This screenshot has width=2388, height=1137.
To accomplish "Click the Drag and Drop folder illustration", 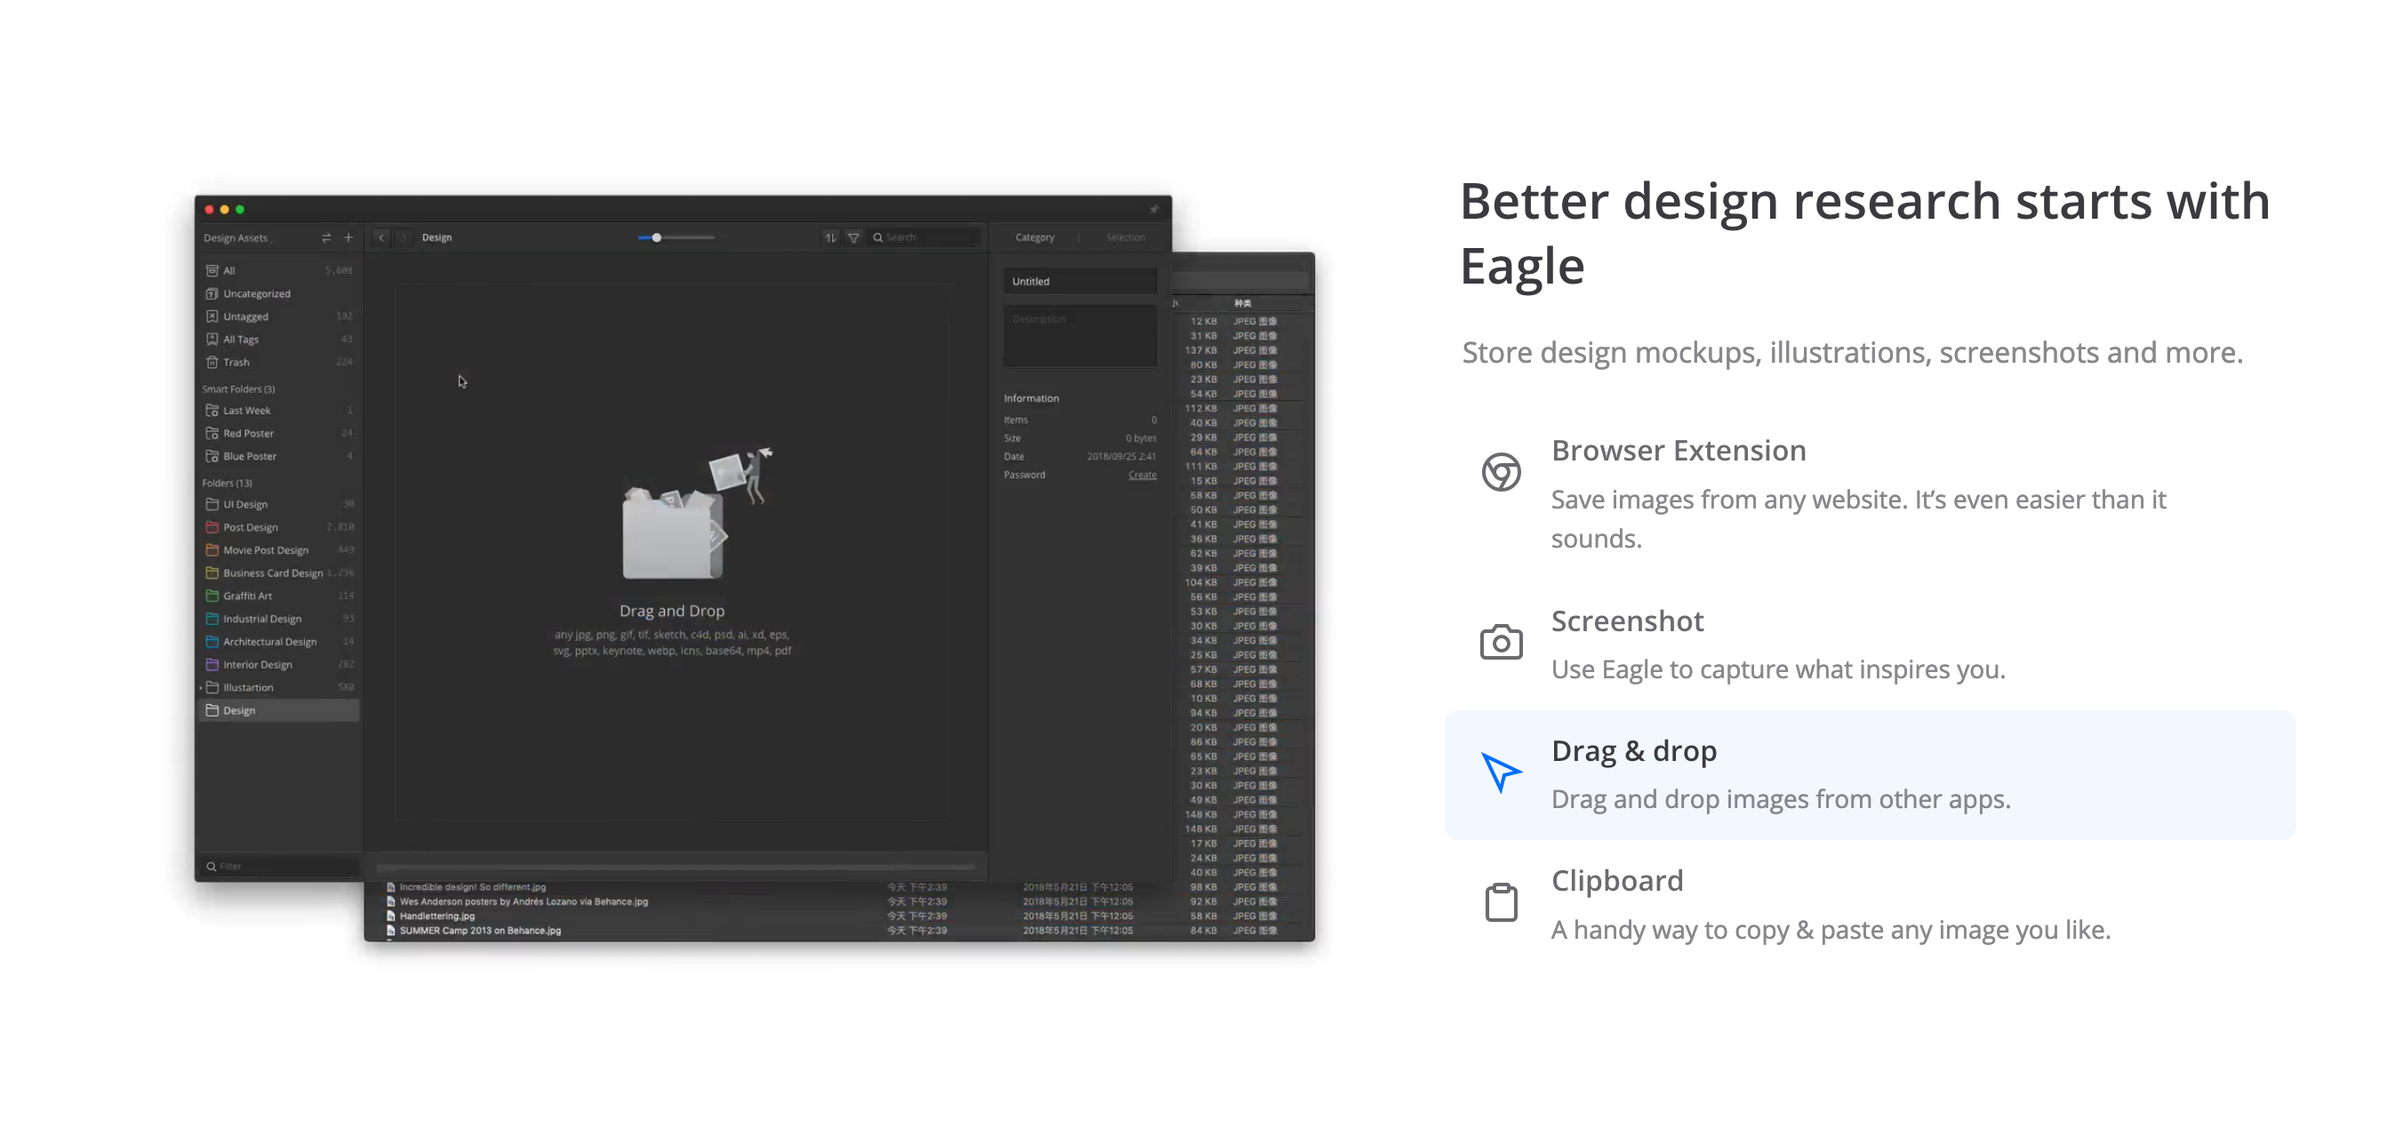I will click(x=697, y=515).
